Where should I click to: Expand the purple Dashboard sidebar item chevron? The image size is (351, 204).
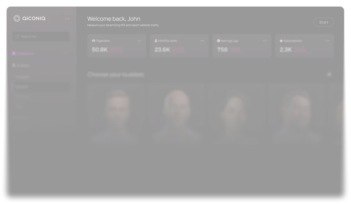[x=66, y=53]
